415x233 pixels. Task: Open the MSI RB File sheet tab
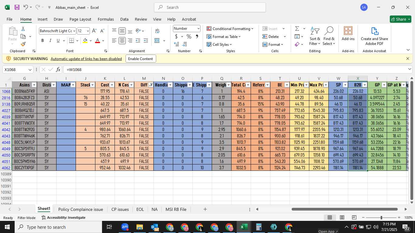tap(176, 209)
